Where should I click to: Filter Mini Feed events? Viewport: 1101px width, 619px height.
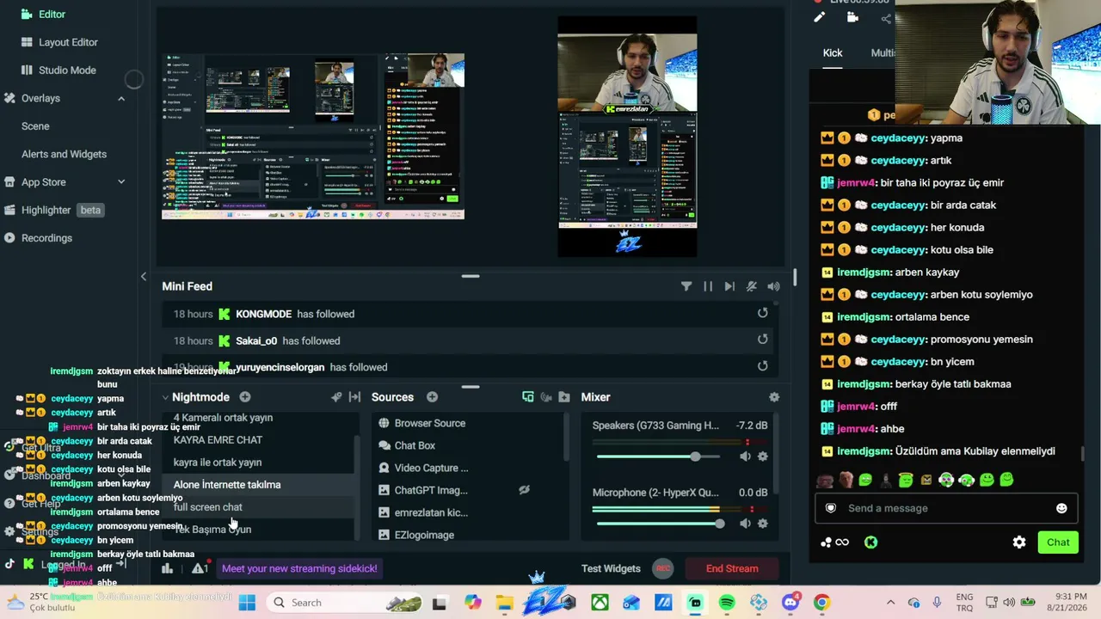pos(686,286)
